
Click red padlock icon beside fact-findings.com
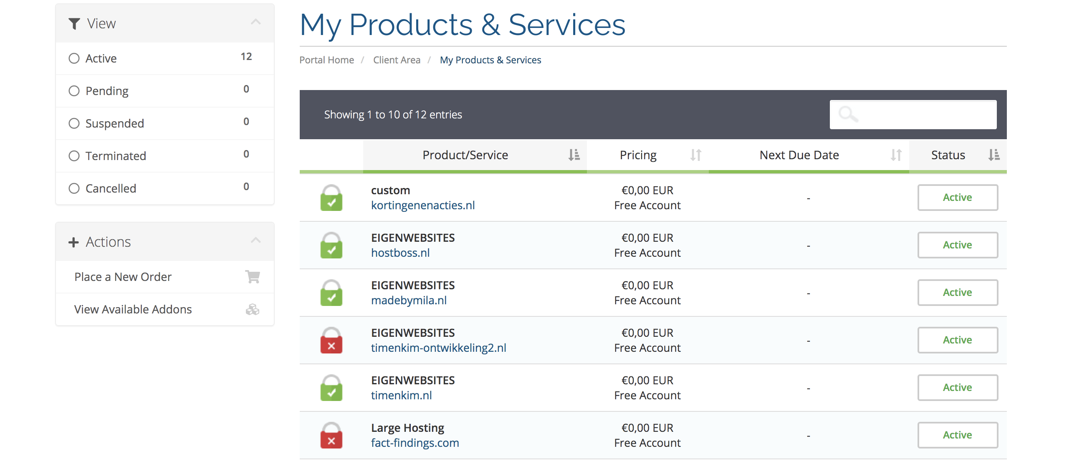[331, 435]
